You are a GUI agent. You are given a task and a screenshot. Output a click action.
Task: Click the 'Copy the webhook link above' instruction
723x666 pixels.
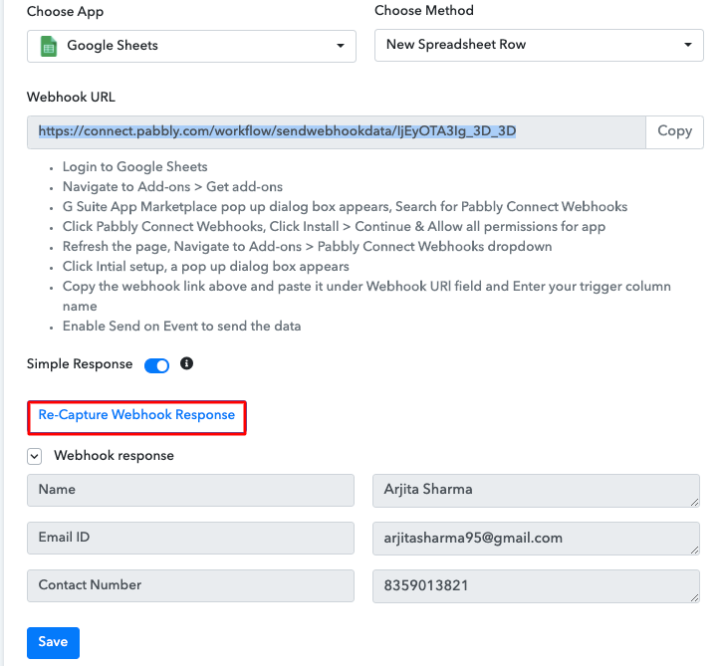pyautogui.click(x=366, y=296)
